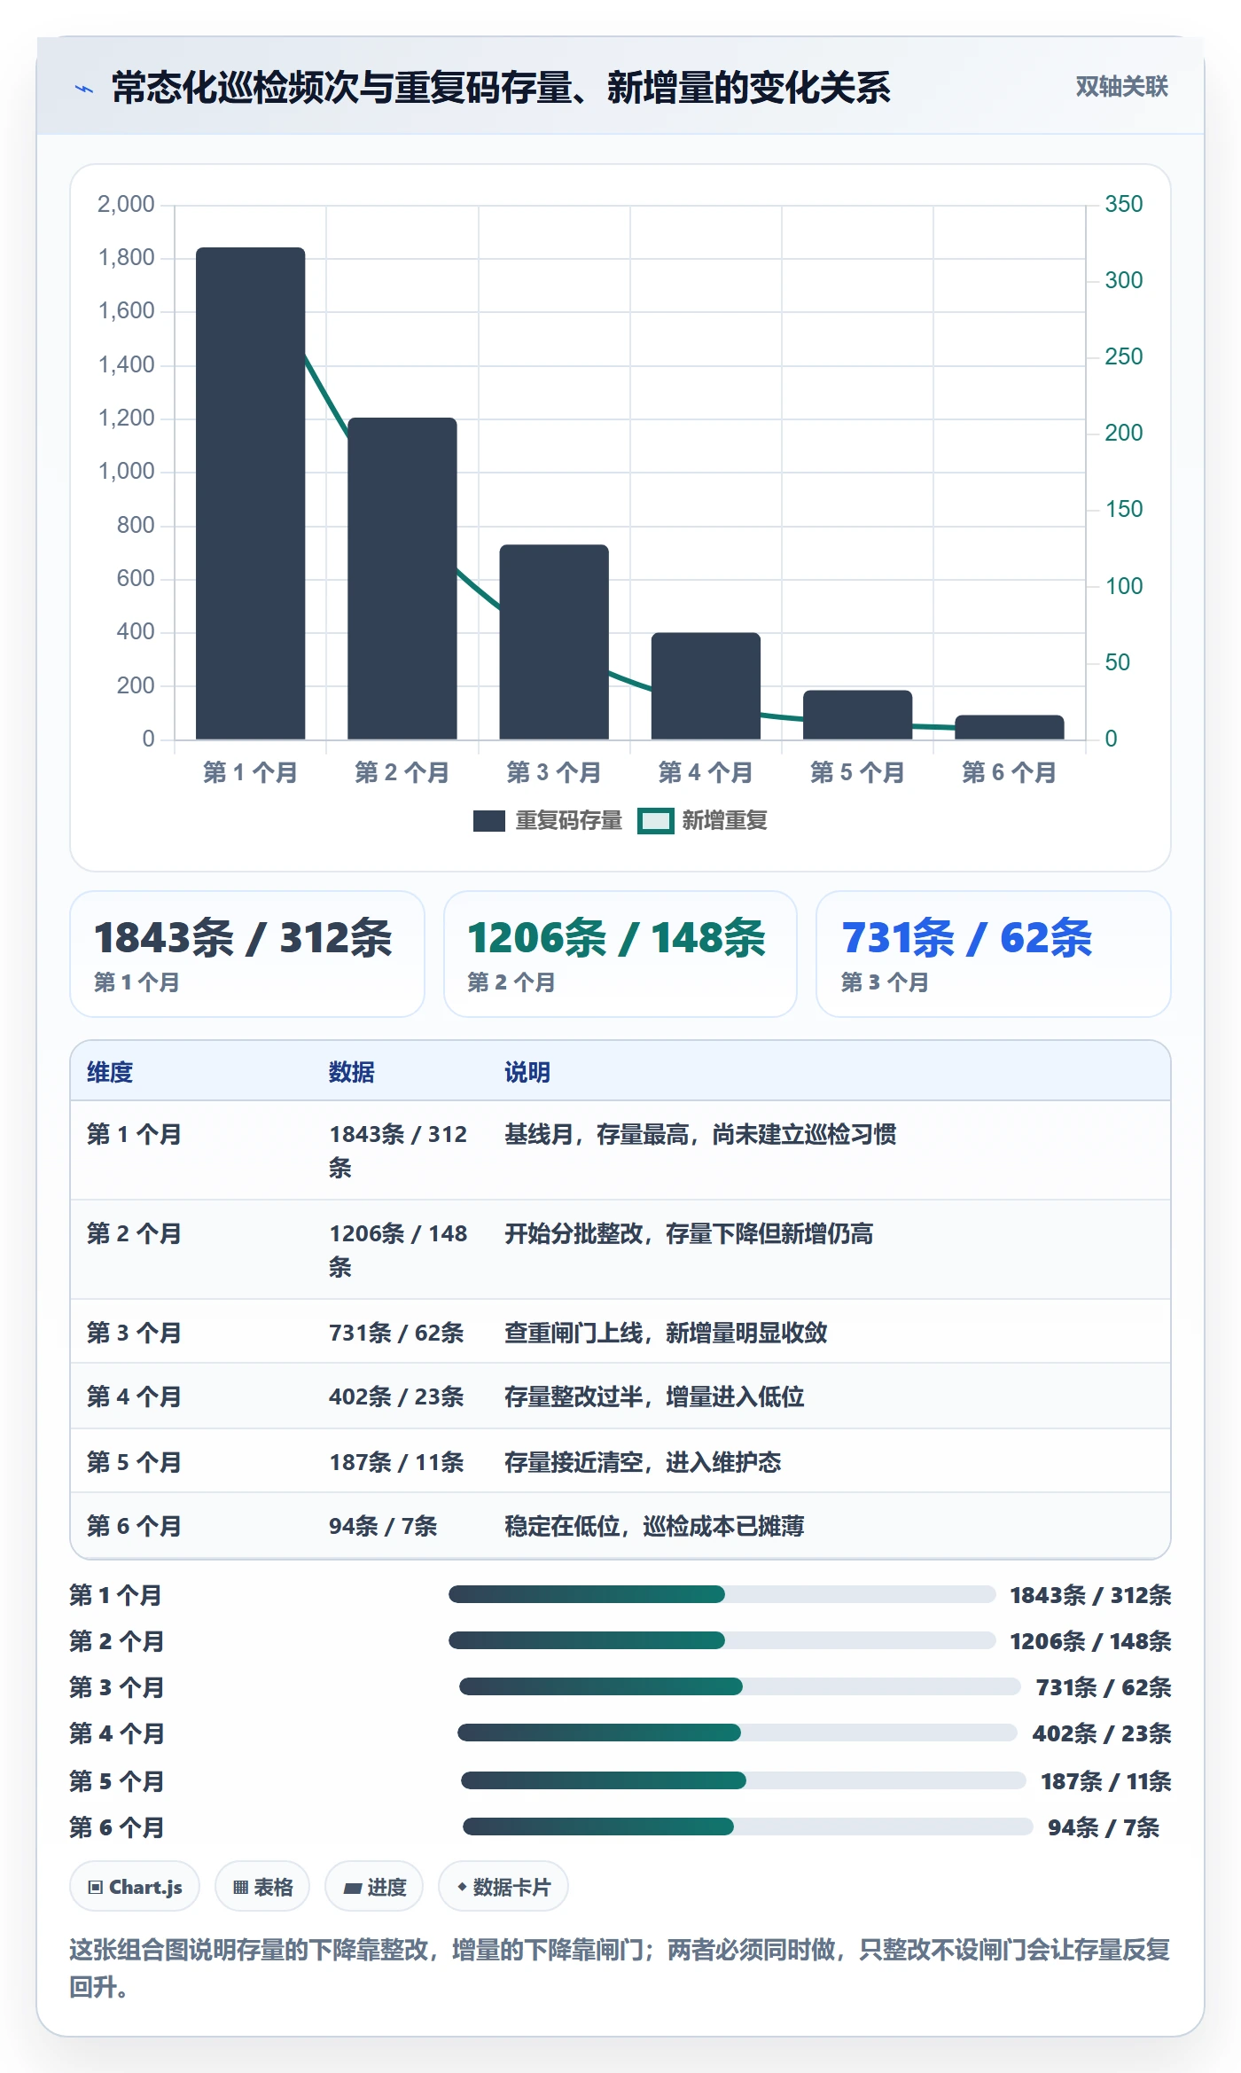Select the 数据卡片 chip label

tap(511, 1887)
